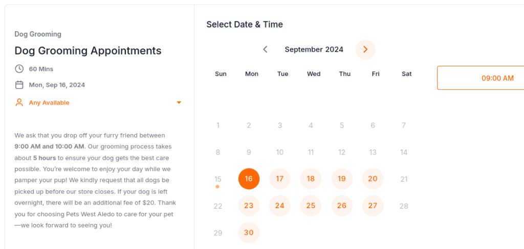The height and width of the screenshot is (249, 524).
Task: Select Thursday September 26
Action: (341, 206)
